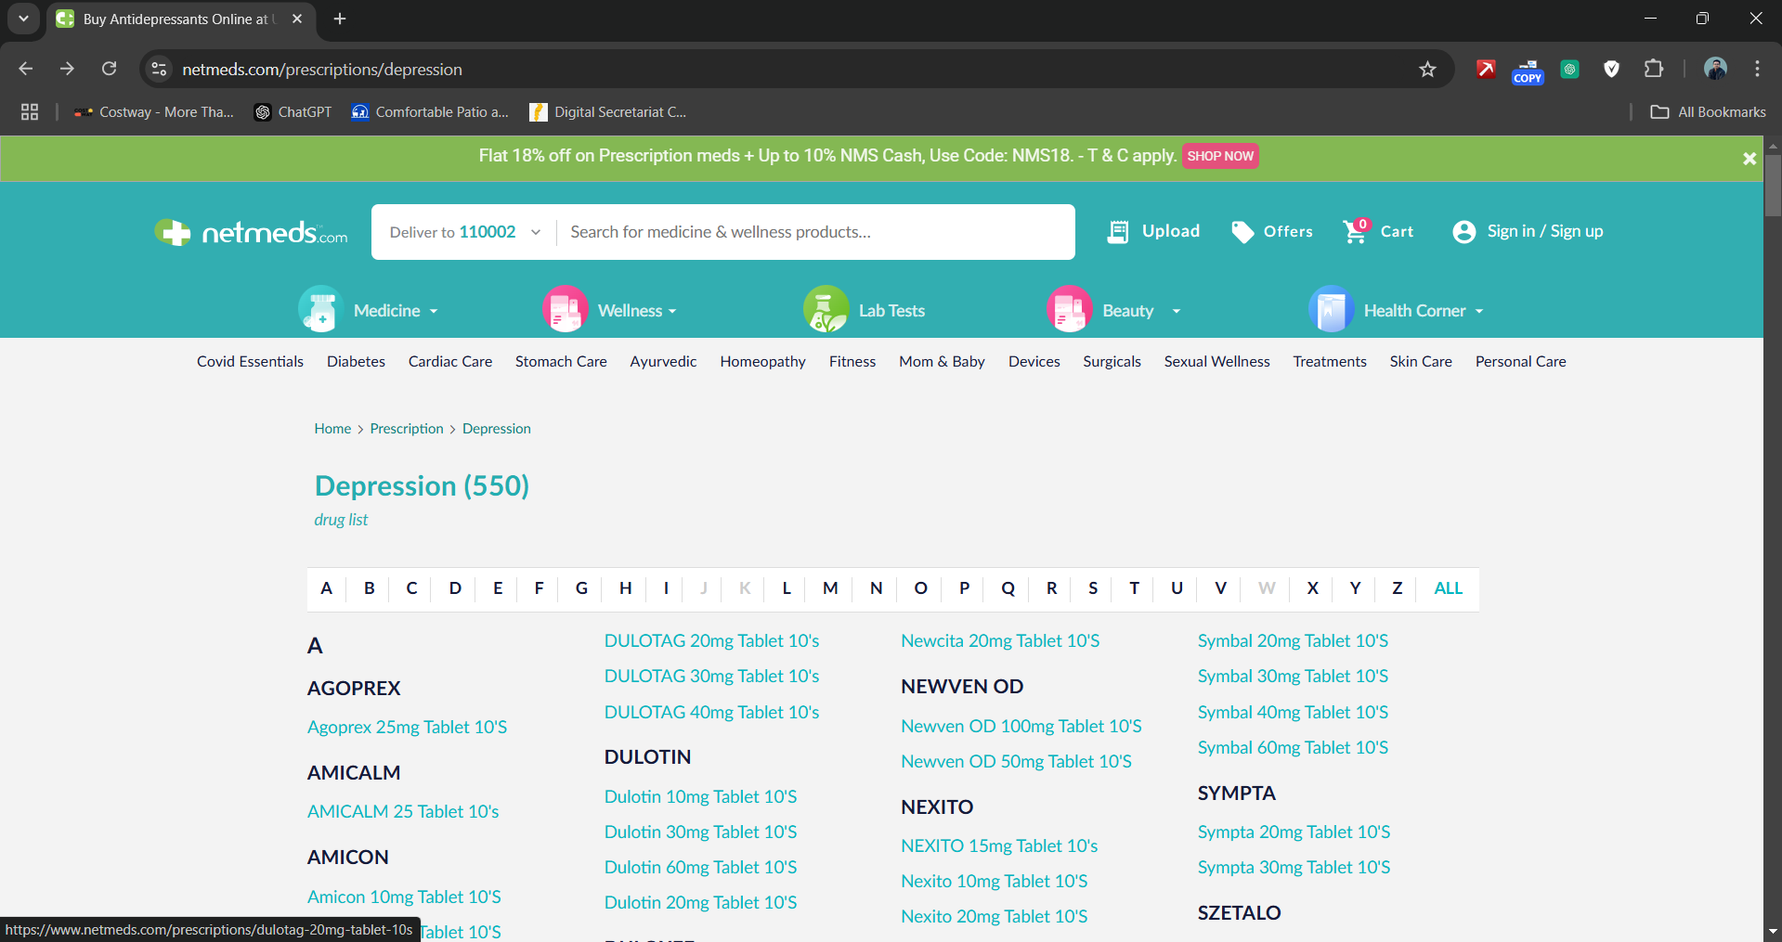Screen dimensions: 1782x942
Task: Open Newcita 20mg Tablet 10'S link
Action: pyautogui.click(x=1000, y=640)
